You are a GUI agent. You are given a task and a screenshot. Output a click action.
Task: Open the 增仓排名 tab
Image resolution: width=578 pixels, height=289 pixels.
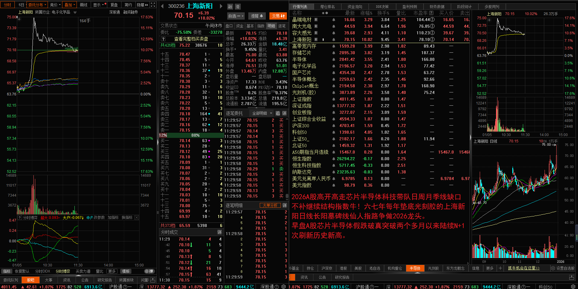click(x=327, y=7)
